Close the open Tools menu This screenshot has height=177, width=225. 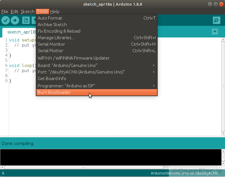42,12
